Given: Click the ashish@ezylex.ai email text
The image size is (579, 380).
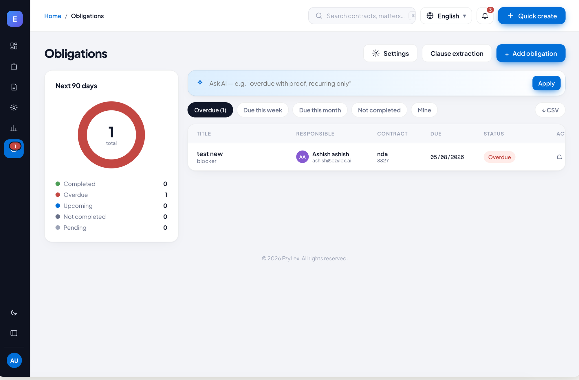Looking at the screenshot, I should (331, 161).
